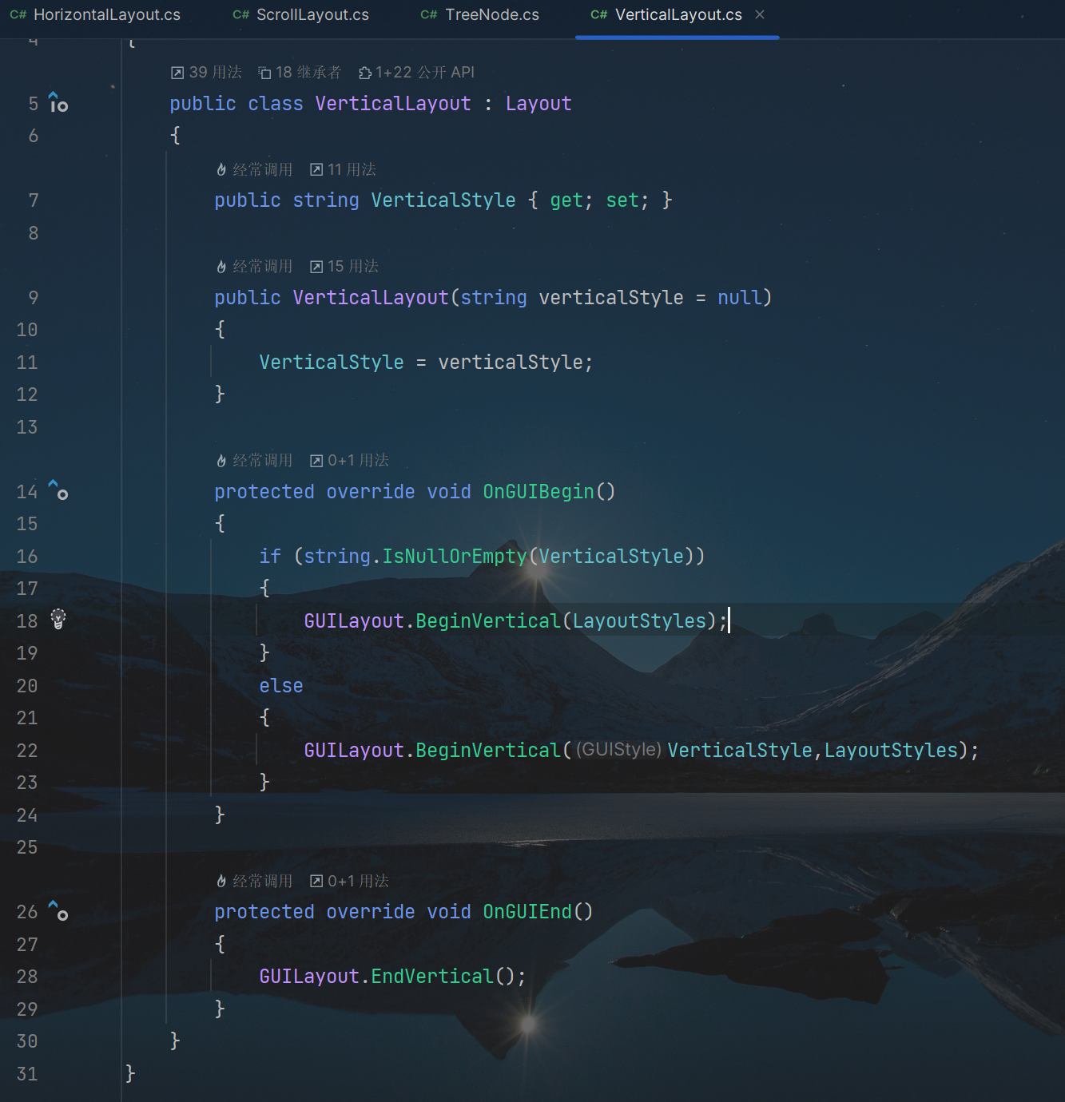Open the lightbulb quick actions on line 18
The image size is (1065, 1102).
[x=58, y=619]
